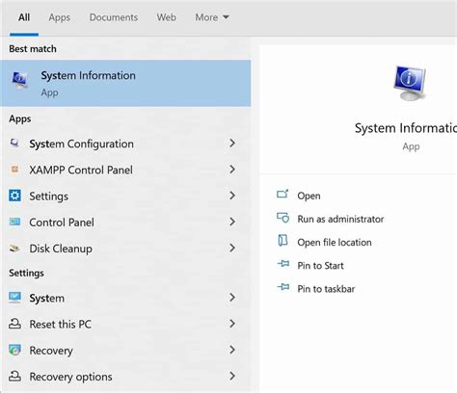Screen dimensions: 457x393
Task: Choose Run as administrator
Action: (x=340, y=219)
